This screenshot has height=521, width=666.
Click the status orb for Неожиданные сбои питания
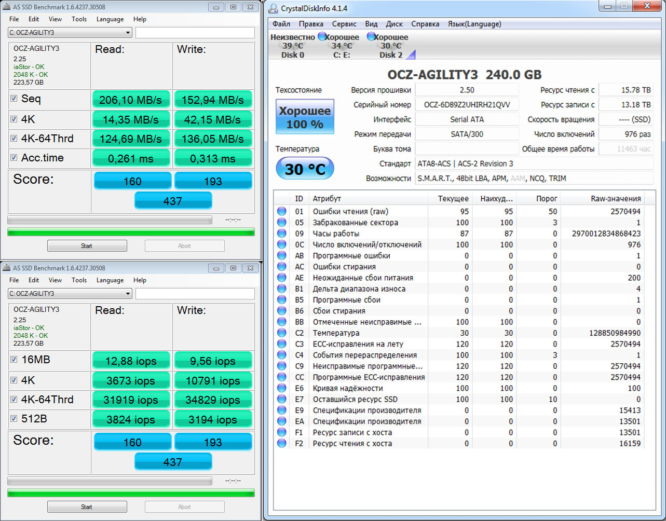(x=282, y=278)
